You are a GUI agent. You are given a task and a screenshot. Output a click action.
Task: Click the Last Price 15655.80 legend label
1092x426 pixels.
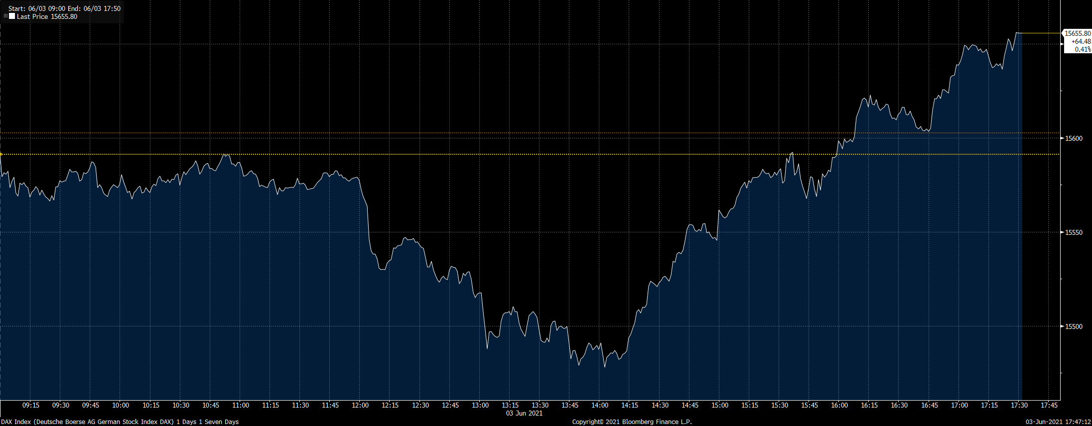click(47, 16)
